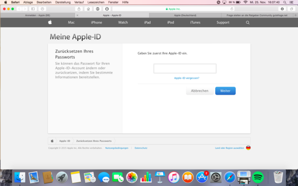Click the Safari compass icon in Dock

[x=230, y=177]
